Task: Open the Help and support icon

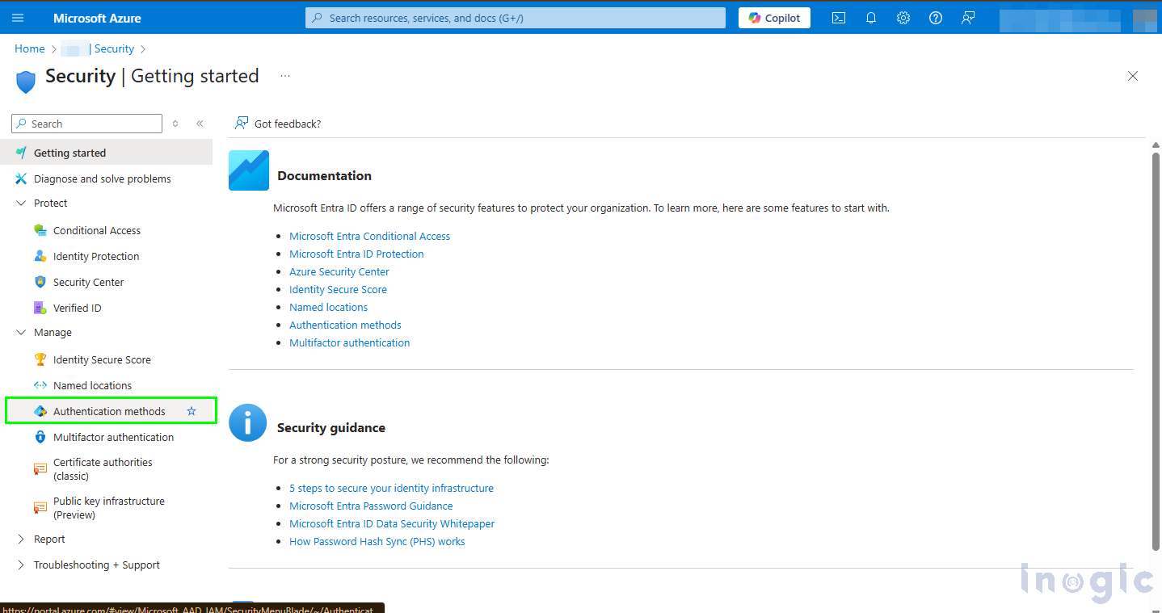Action: point(936,18)
